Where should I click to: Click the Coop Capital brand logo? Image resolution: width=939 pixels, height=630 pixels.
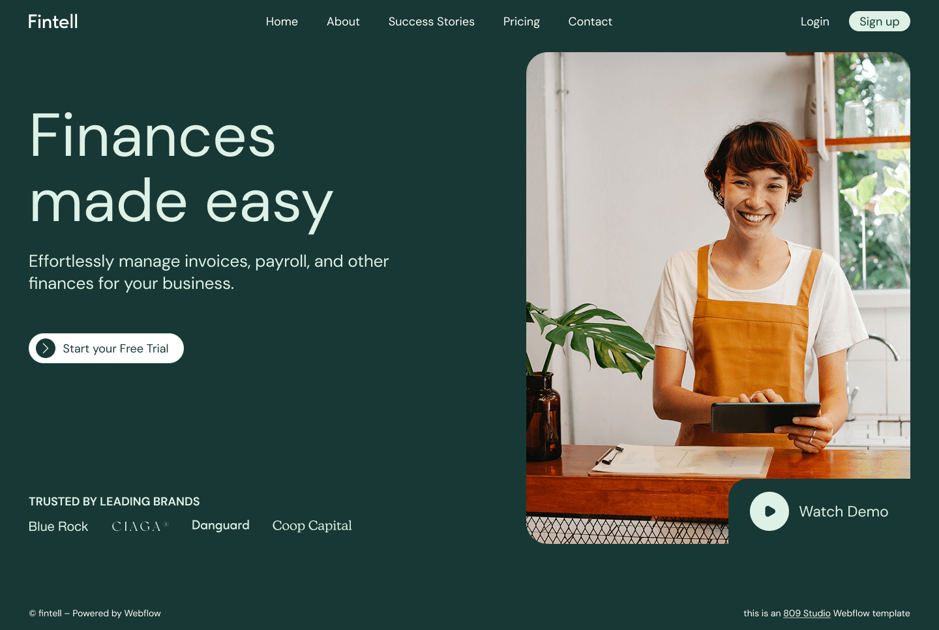[x=312, y=526]
